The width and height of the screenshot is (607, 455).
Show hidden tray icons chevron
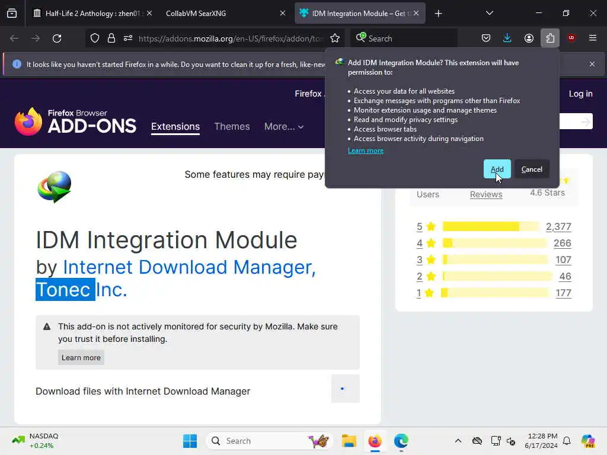pyautogui.click(x=458, y=441)
